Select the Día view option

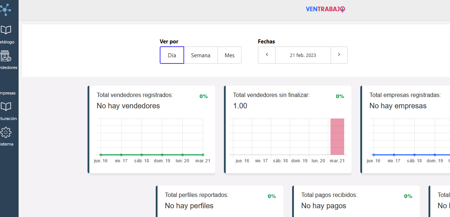point(172,55)
